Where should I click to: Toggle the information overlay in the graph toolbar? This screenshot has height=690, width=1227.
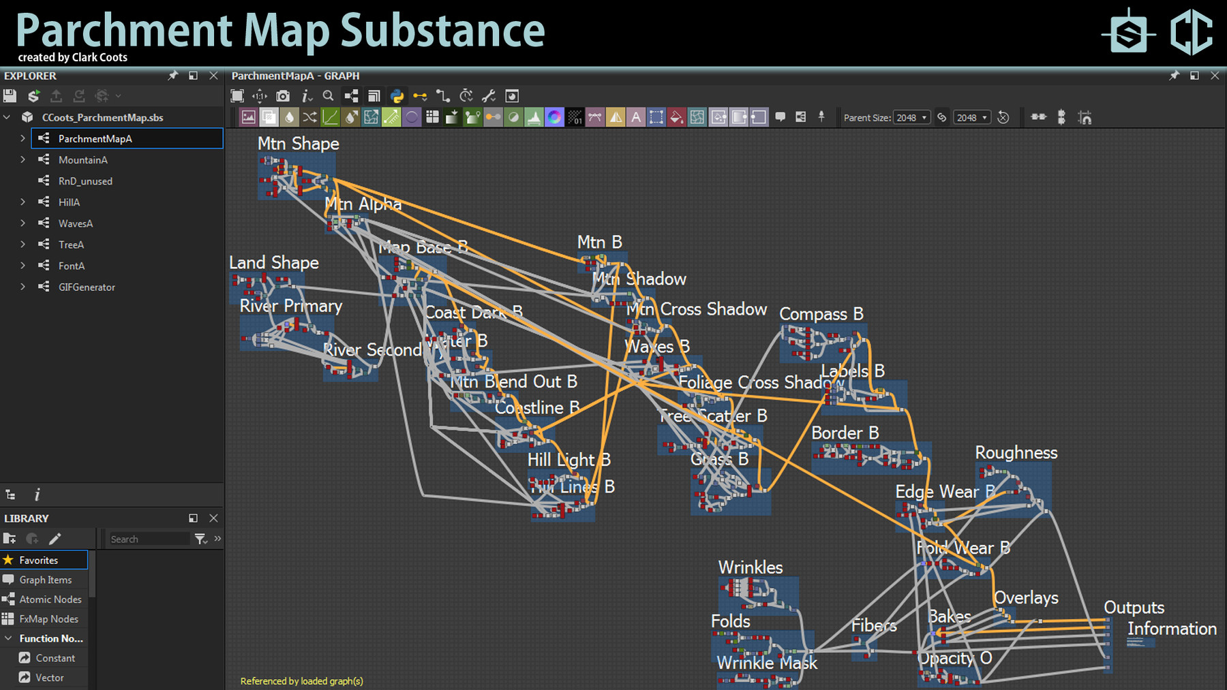[x=306, y=96]
